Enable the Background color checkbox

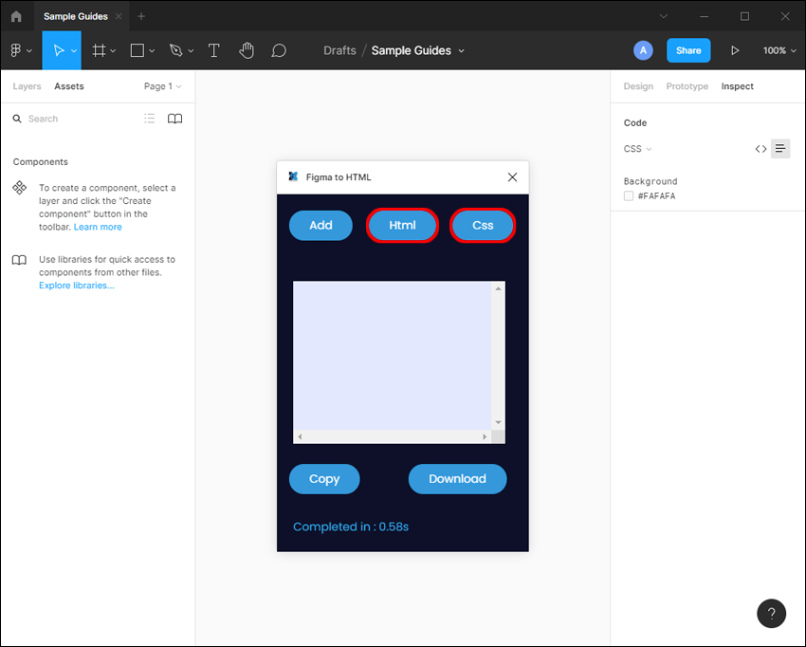point(629,195)
